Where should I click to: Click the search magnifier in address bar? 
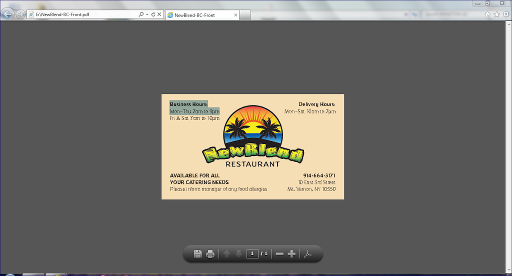[141, 14]
